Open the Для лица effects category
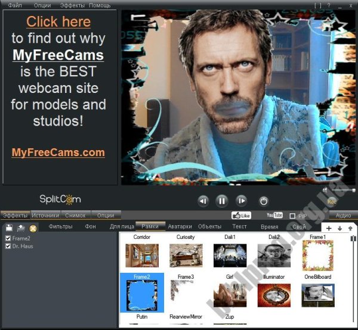Image resolution: width=358 pixels, height=330 pixels. coord(122,226)
